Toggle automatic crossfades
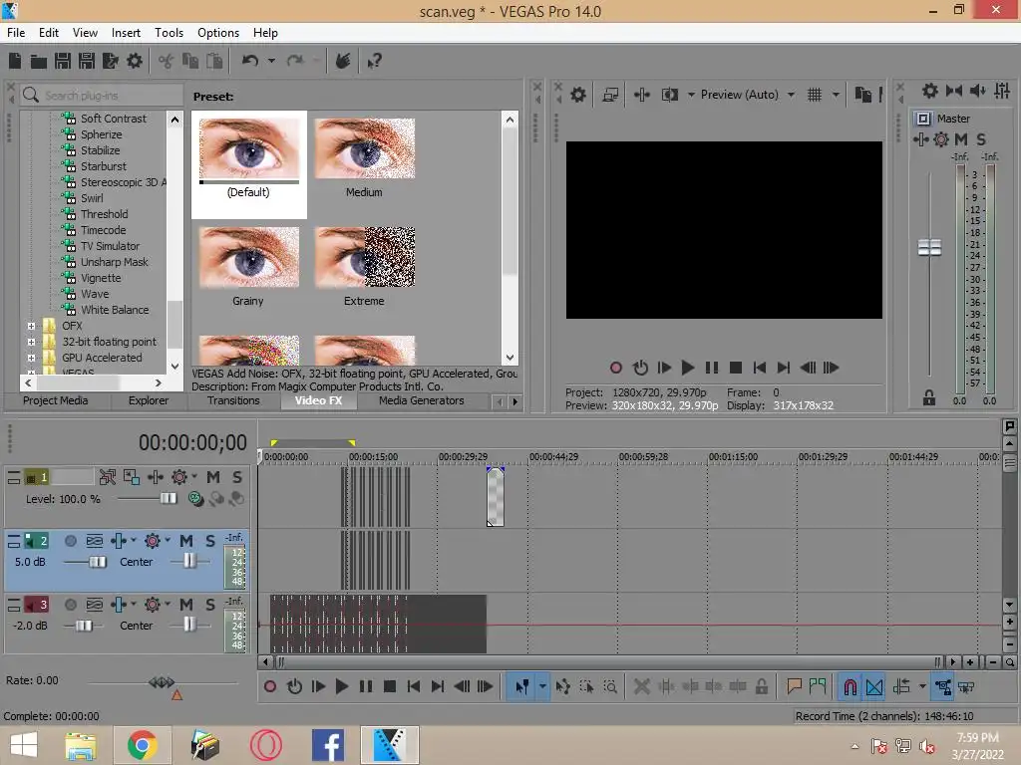This screenshot has height=765, width=1021. click(874, 687)
